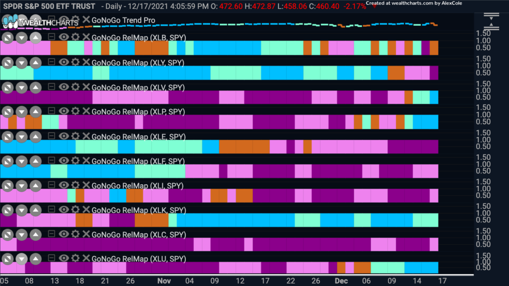Hide RelMap XLB using eye icon
509x286 pixels.
pyautogui.click(x=64, y=37)
